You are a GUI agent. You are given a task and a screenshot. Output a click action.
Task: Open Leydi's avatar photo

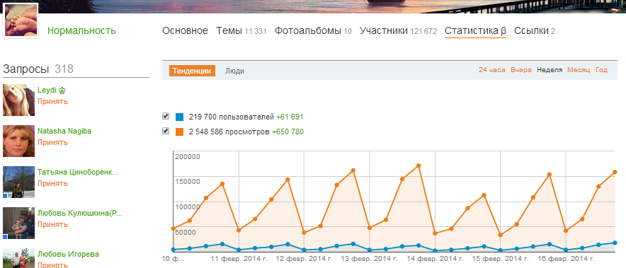[x=18, y=100]
